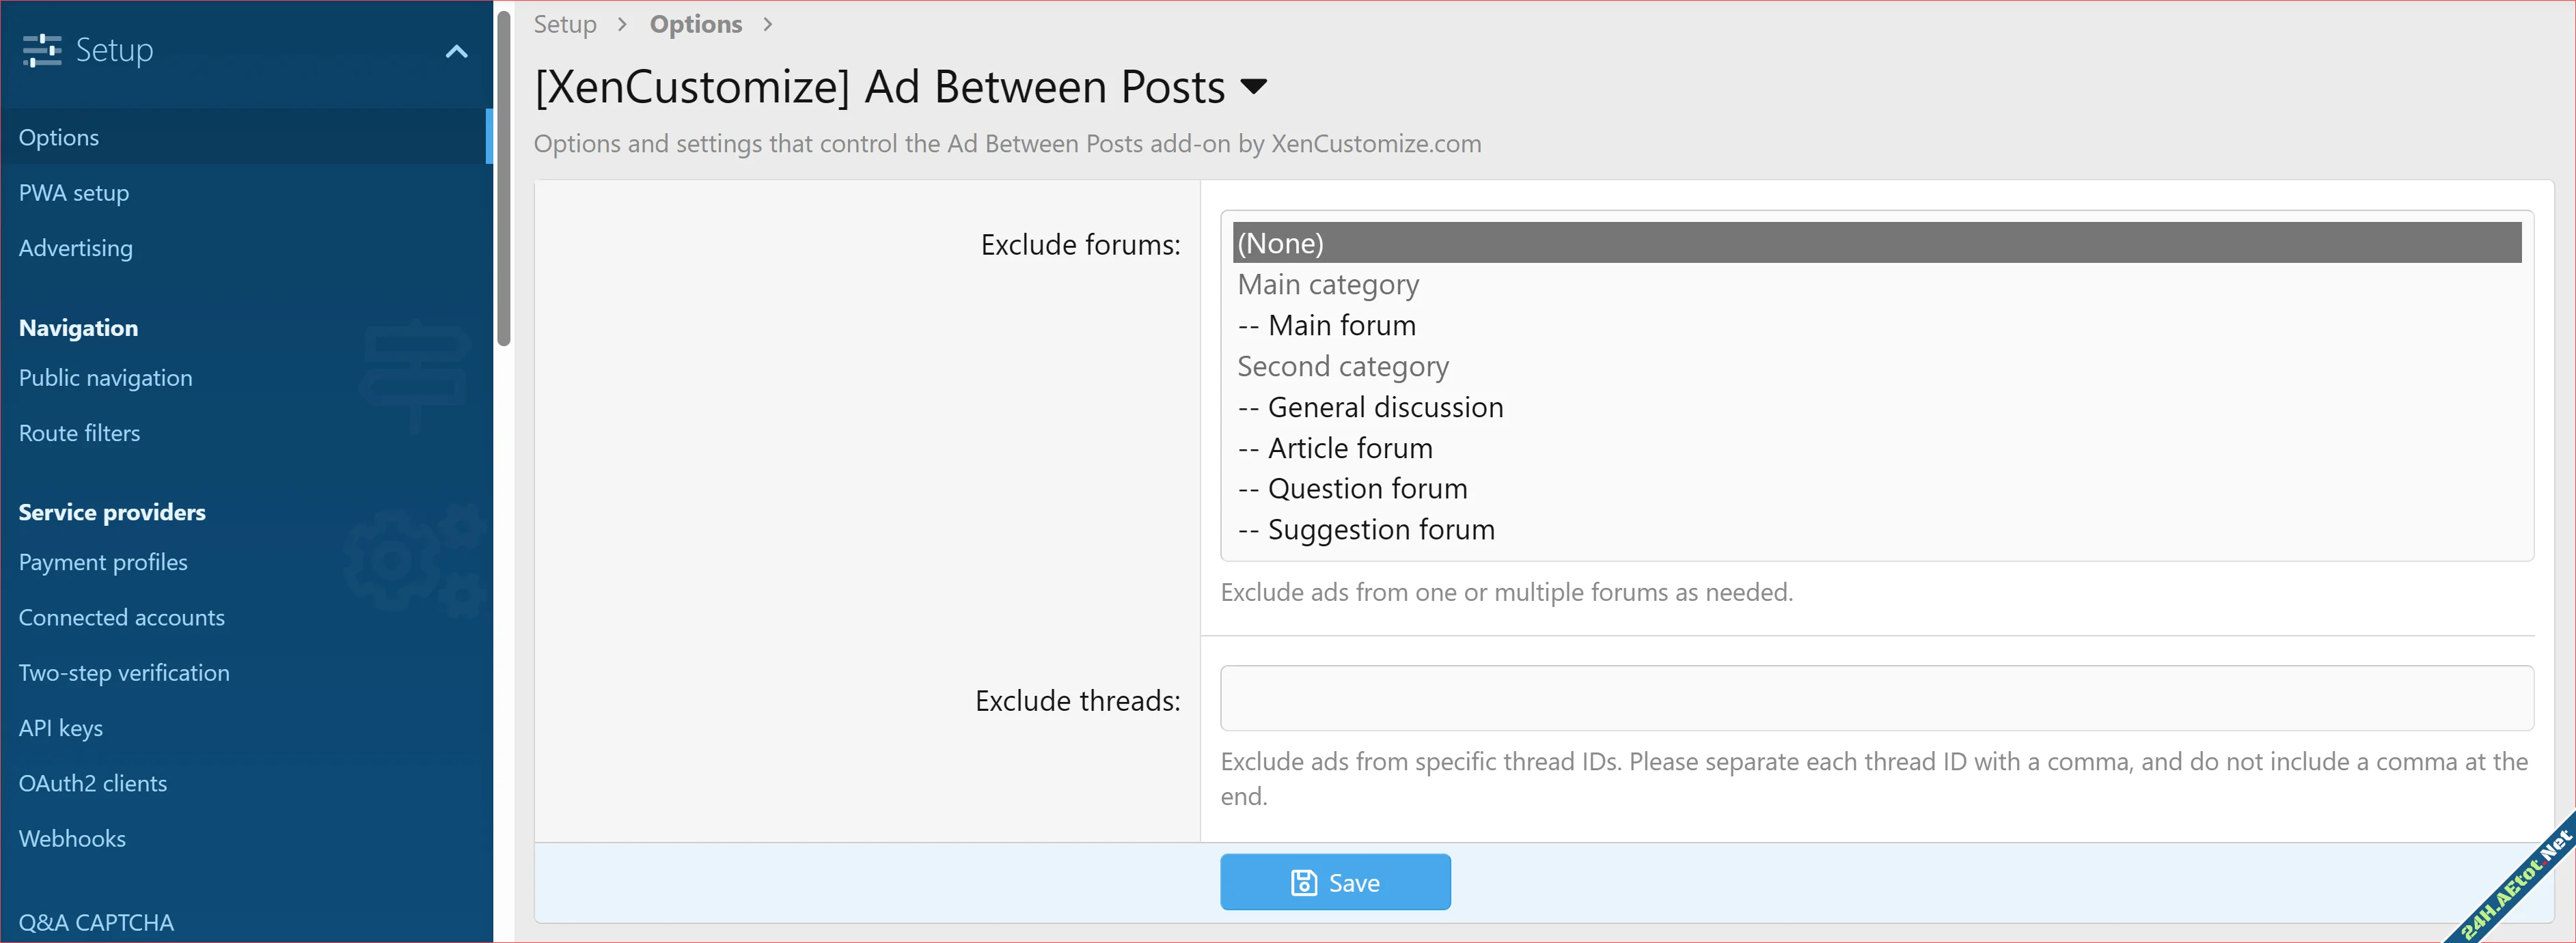Open the Advertising section
The image size is (2576, 943).
click(x=75, y=248)
